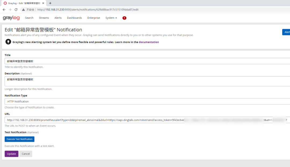This screenshot has height=167, width=290.
Task: Go back with browser back arrow
Action: 4,10
